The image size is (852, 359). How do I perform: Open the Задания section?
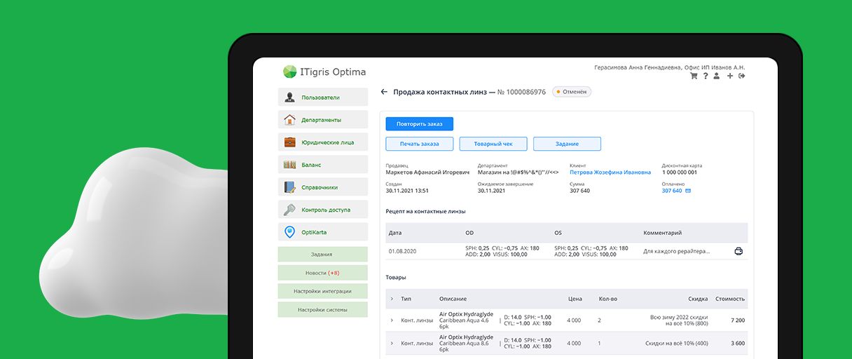(x=323, y=255)
